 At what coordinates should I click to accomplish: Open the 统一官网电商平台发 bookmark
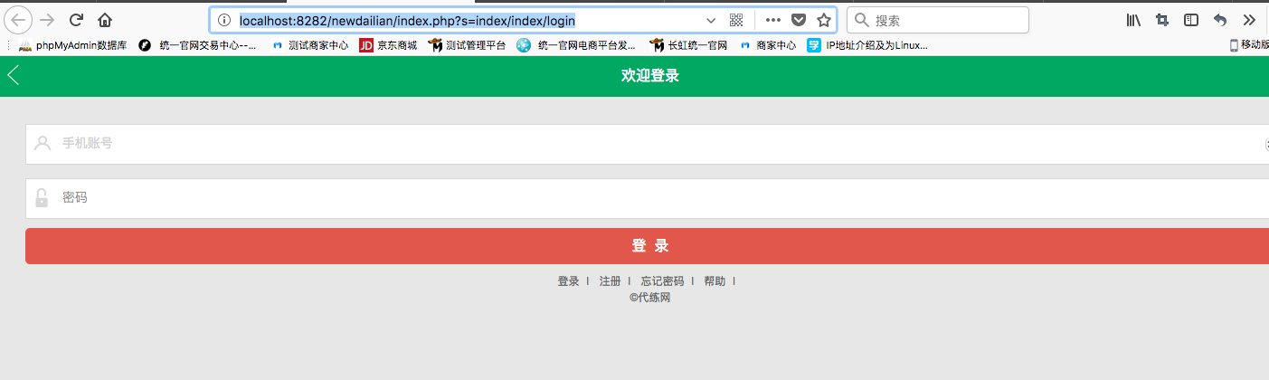pyautogui.click(x=576, y=44)
